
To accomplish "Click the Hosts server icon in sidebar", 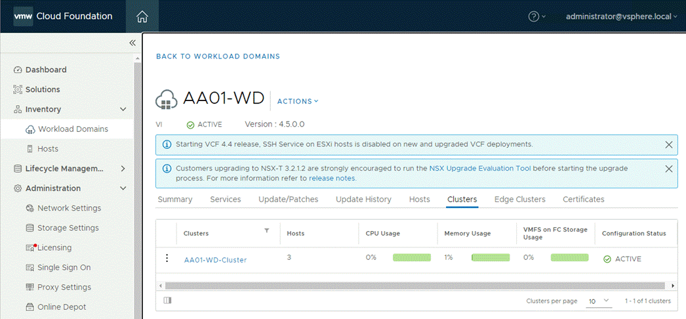I will coord(30,149).
